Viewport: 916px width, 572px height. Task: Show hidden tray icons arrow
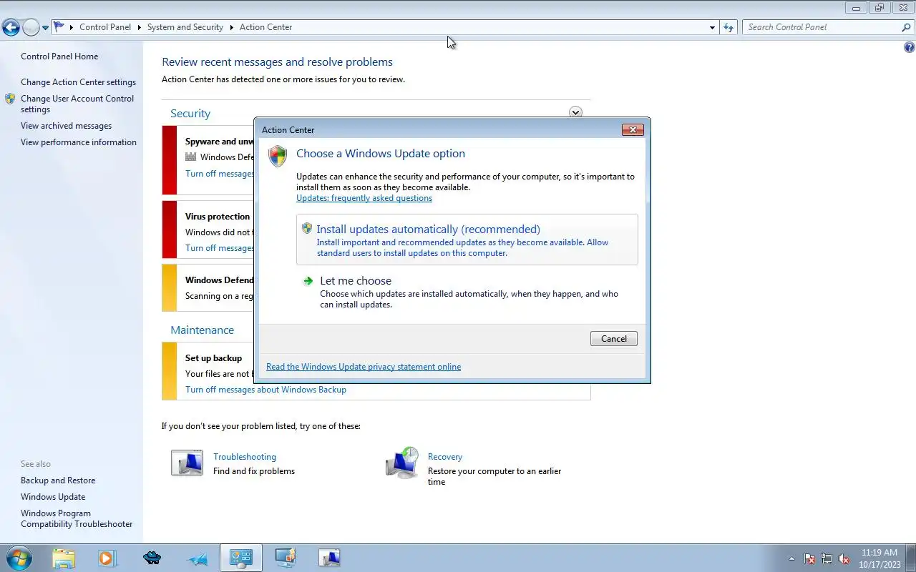click(x=791, y=558)
